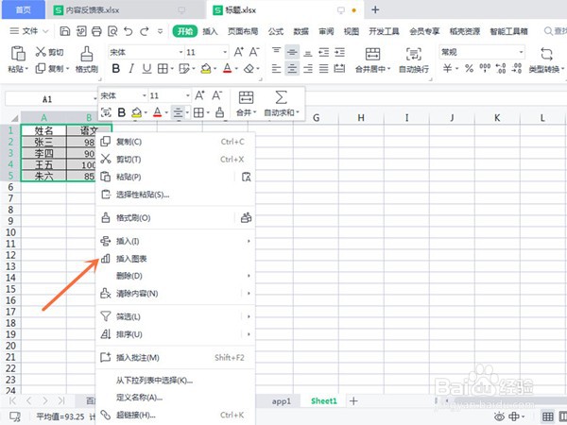This screenshot has width=567, height=425.
Task: Choose 清除内容(N) from context menu
Action: 176,294
